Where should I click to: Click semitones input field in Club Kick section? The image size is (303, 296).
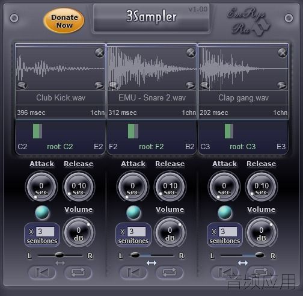45,232
